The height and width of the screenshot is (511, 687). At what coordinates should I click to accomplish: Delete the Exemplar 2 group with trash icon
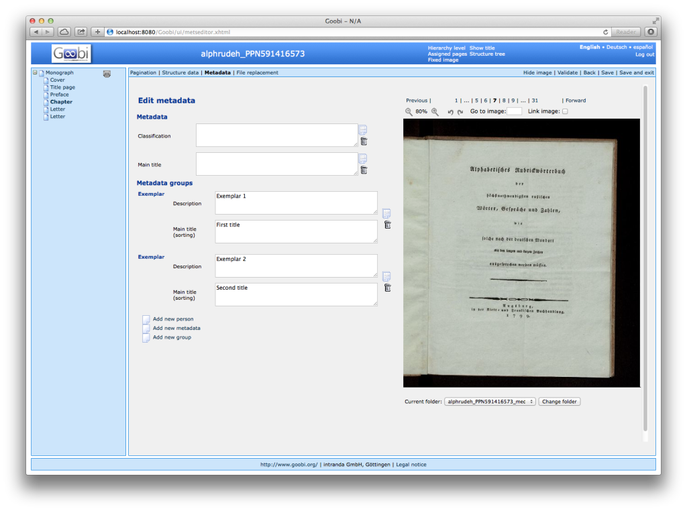pos(387,288)
